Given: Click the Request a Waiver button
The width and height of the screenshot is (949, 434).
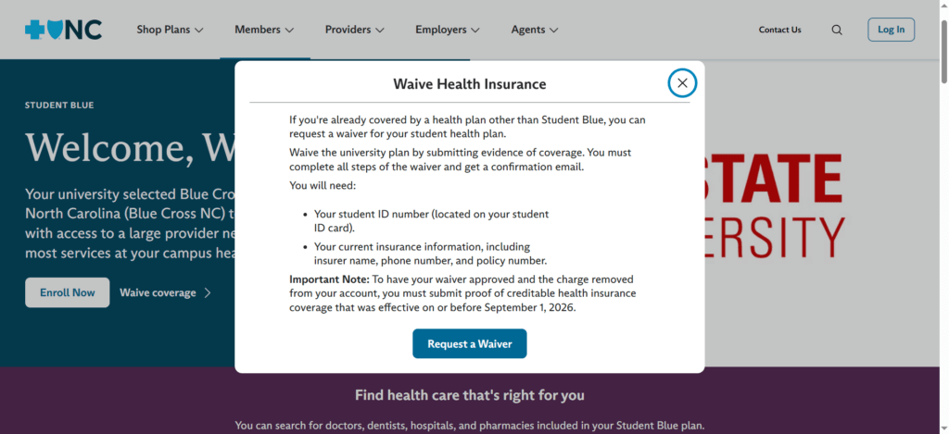Looking at the screenshot, I should coord(470,344).
